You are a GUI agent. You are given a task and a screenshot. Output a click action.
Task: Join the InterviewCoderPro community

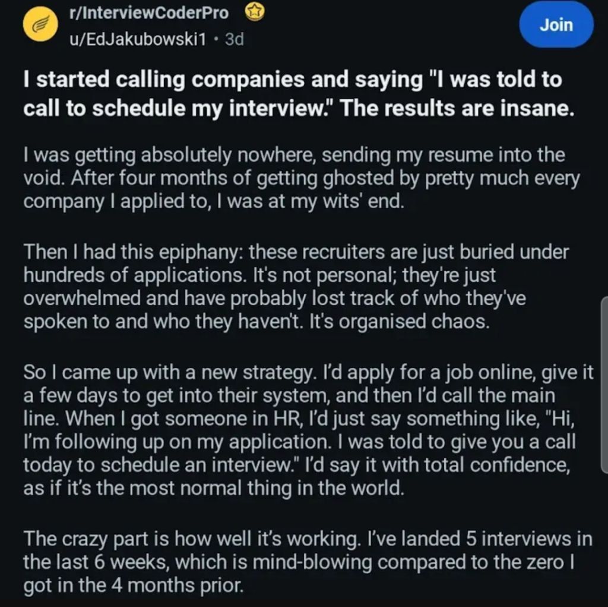(556, 25)
